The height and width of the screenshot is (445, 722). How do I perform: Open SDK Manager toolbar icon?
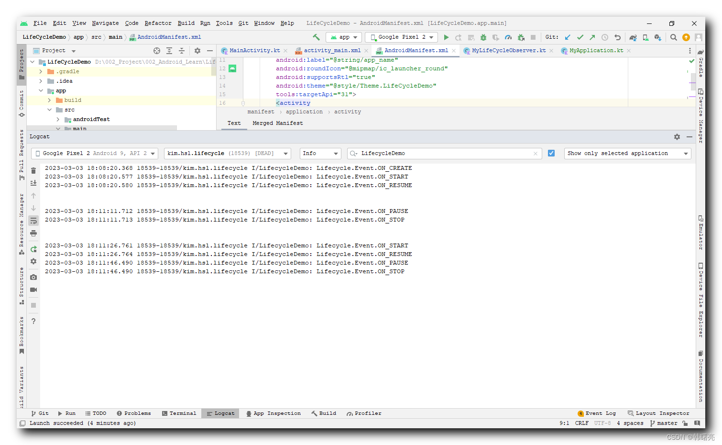[658, 37]
